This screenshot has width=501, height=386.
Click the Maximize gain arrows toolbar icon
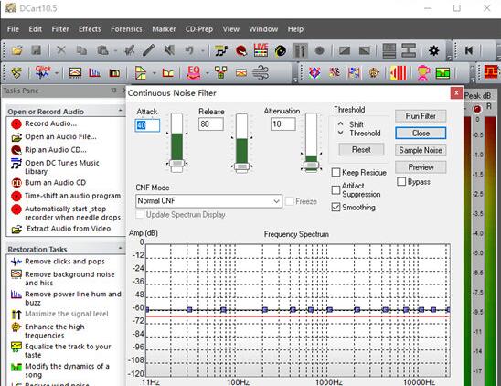coord(301,50)
